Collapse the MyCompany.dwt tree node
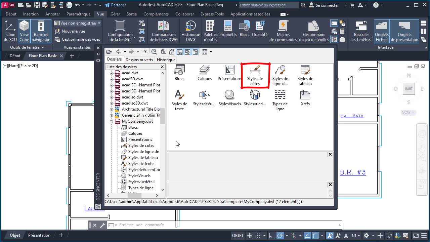 pyautogui.click(x=111, y=121)
